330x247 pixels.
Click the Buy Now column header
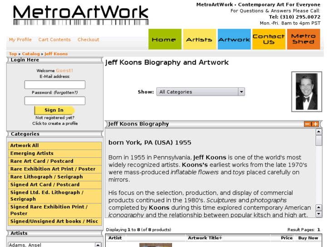point(308,238)
